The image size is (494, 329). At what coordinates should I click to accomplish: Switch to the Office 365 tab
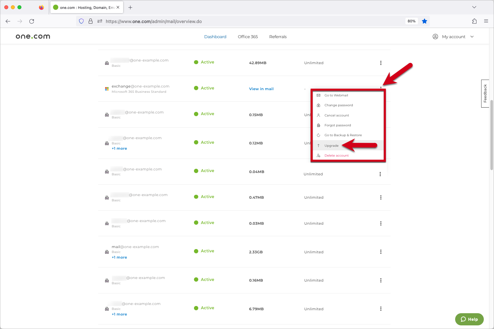(x=248, y=37)
